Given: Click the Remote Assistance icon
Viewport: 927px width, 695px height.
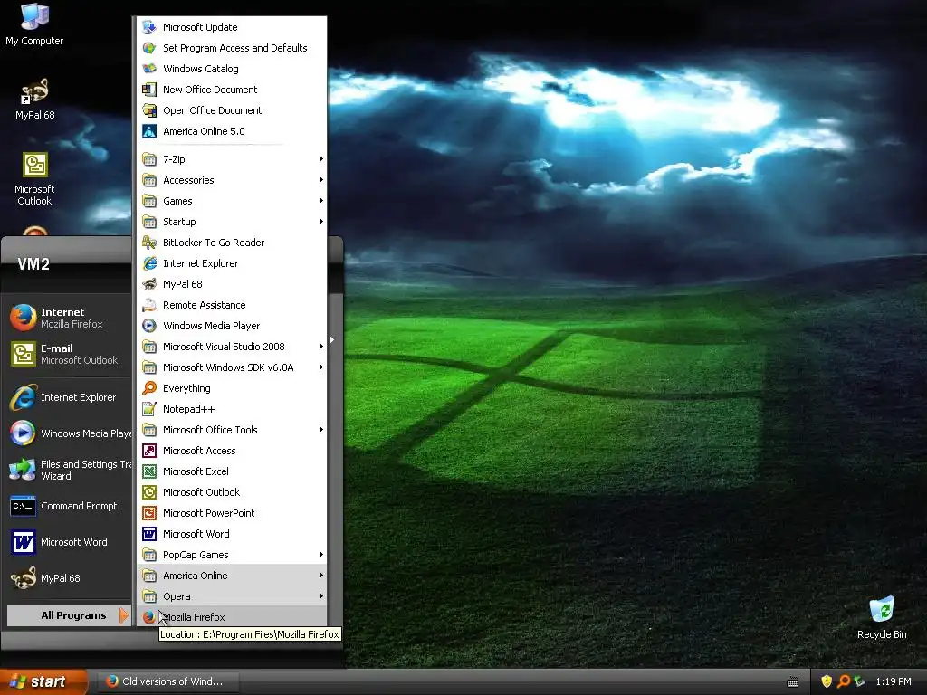Looking at the screenshot, I should (x=149, y=305).
